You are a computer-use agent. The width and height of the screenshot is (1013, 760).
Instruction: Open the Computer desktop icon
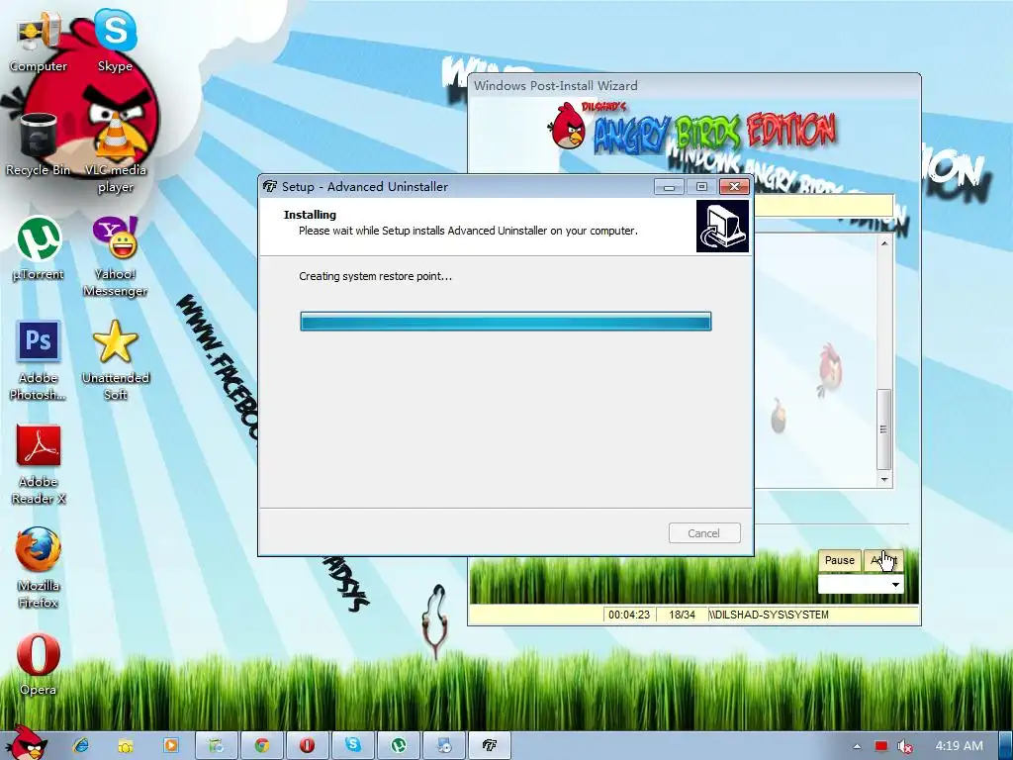coord(39,43)
